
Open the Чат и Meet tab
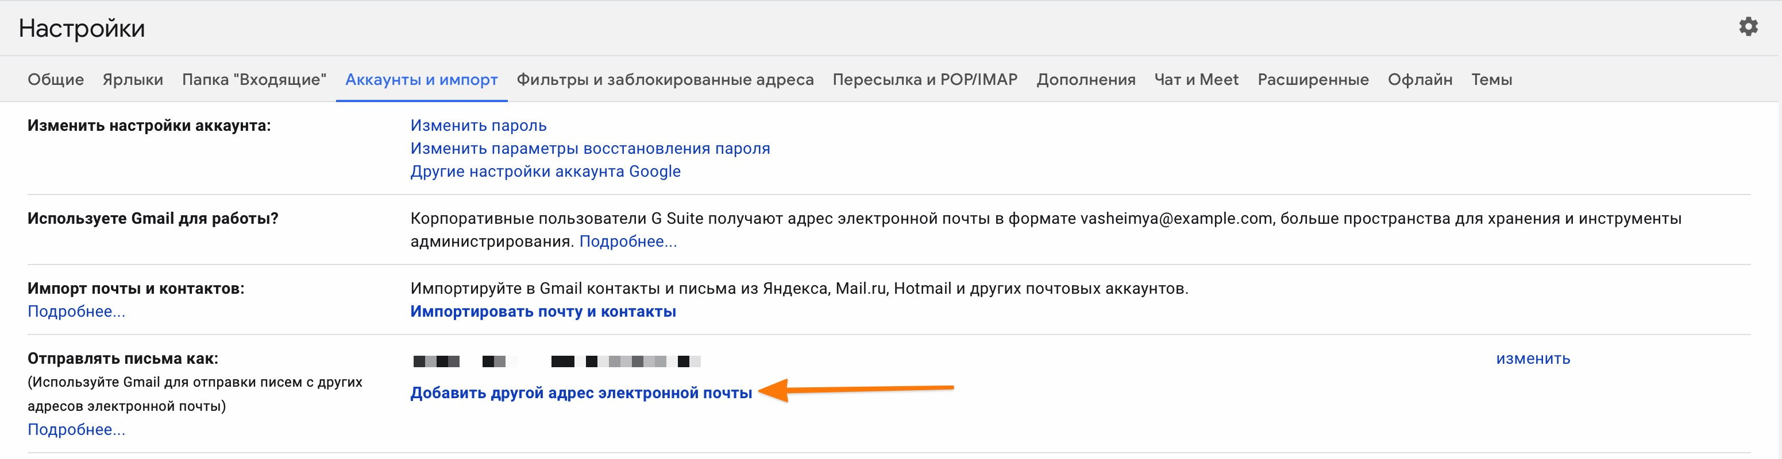pos(1196,80)
